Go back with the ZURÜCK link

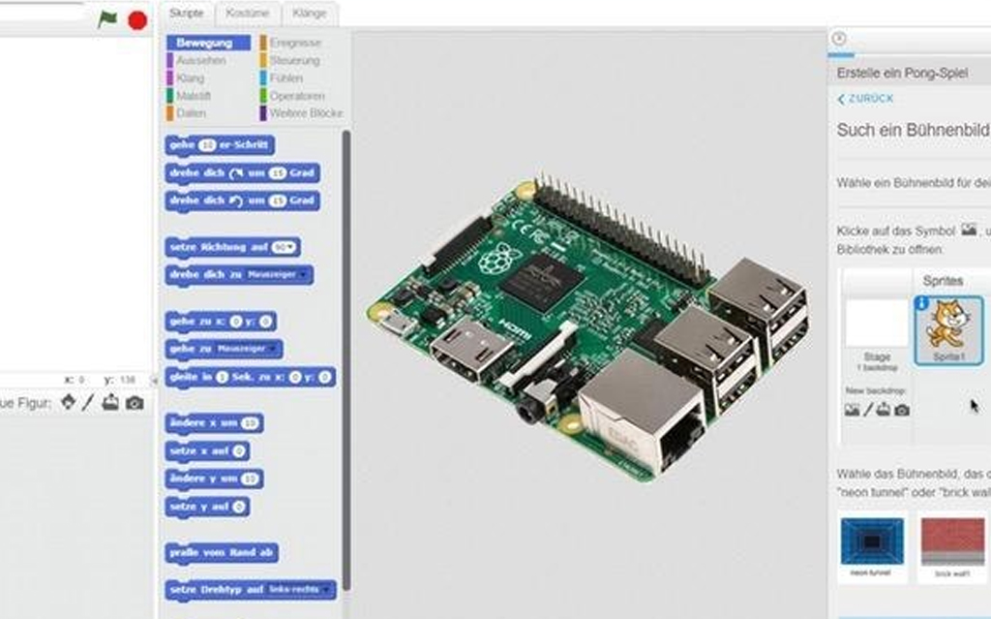coord(865,99)
